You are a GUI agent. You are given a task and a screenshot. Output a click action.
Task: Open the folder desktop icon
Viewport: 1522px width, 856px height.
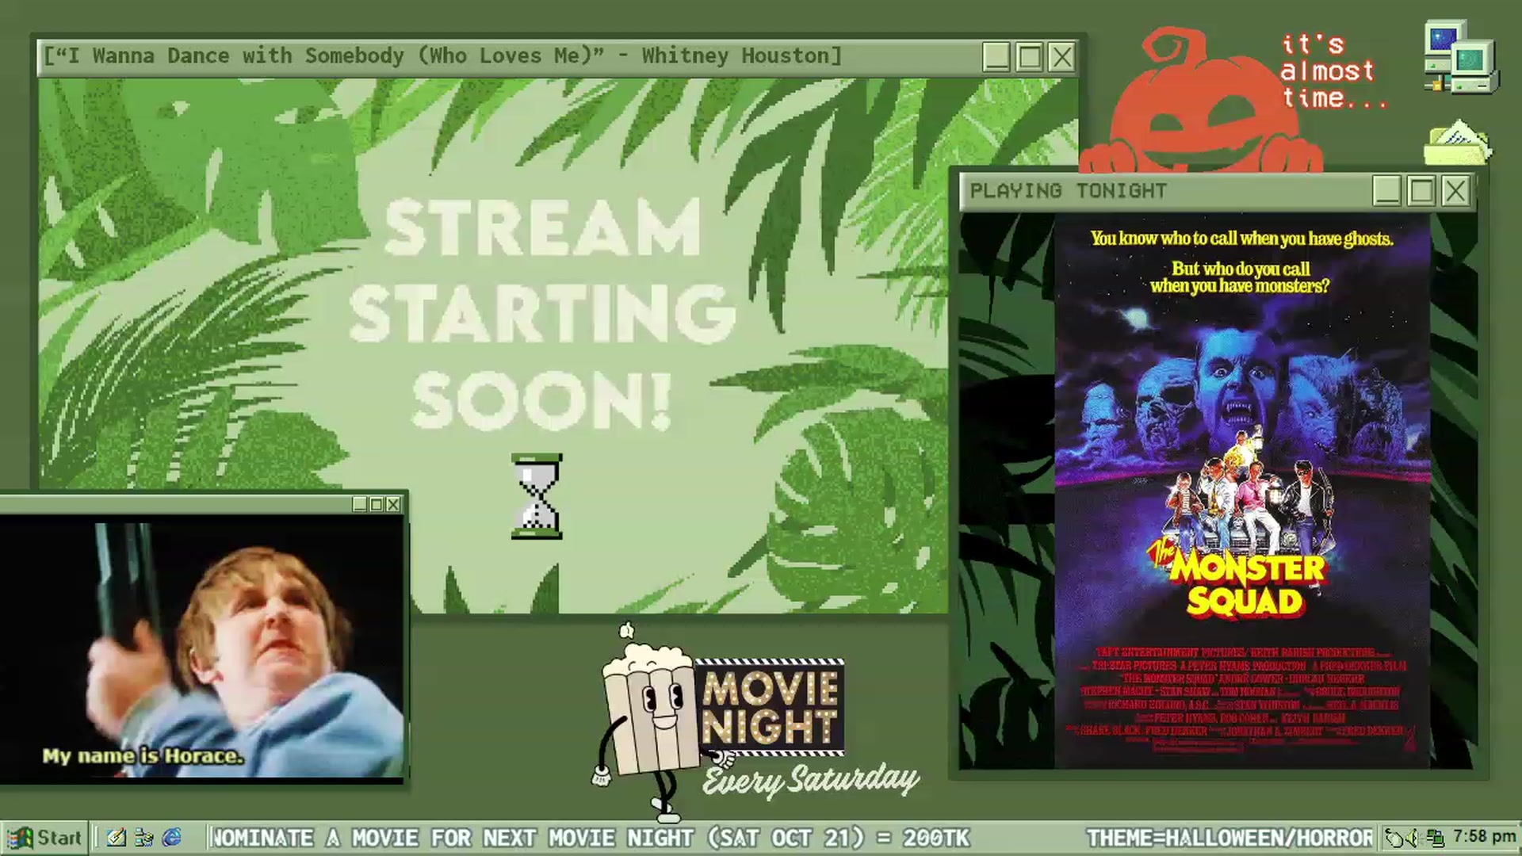pyautogui.click(x=1458, y=143)
